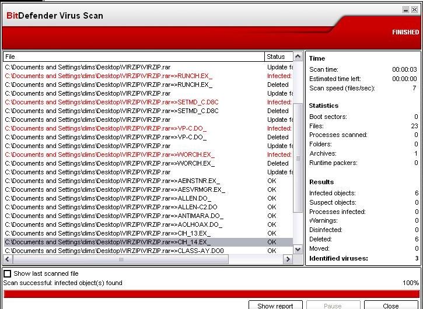Image resolution: width=423 pixels, height=309 pixels.
Task: Click the horizontal scrollbar's right arrow
Action: (288, 259)
